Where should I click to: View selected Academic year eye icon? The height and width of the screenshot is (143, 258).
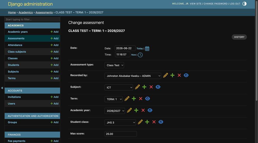pos(150,110)
